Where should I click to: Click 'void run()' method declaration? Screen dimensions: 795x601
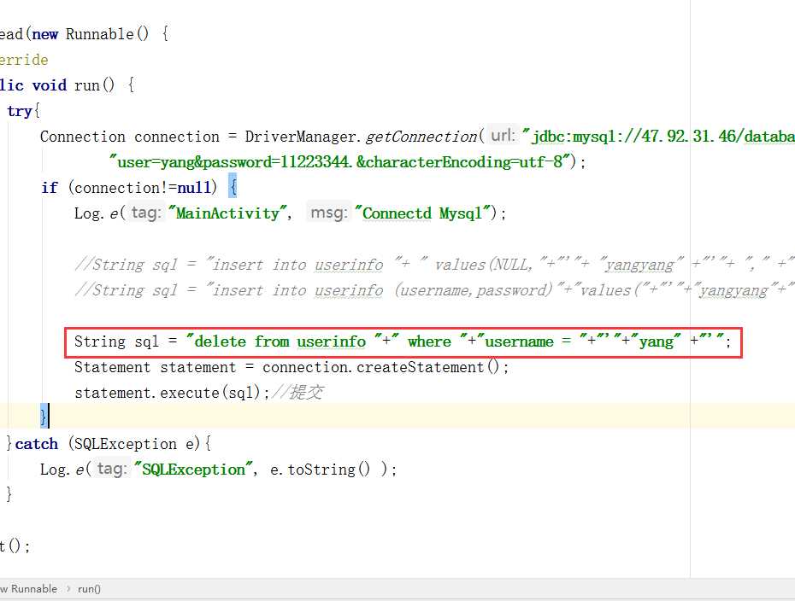(x=74, y=85)
